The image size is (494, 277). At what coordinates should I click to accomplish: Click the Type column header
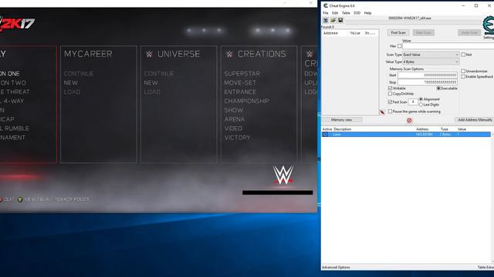click(x=445, y=129)
